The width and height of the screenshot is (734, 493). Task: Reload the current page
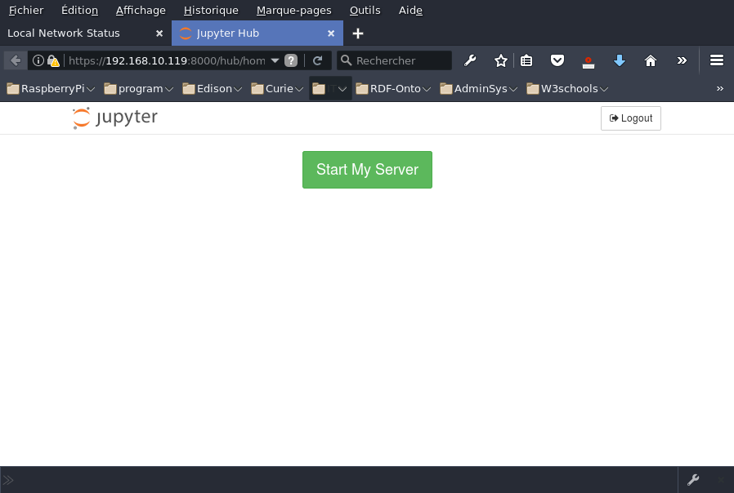(x=318, y=60)
